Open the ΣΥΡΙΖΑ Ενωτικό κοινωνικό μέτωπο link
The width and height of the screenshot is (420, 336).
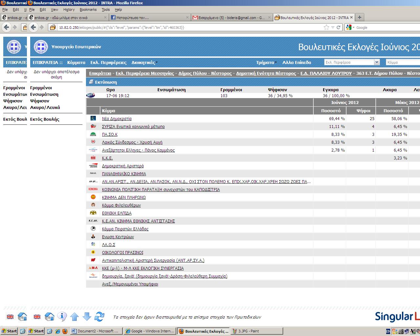[x=133, y=126]
